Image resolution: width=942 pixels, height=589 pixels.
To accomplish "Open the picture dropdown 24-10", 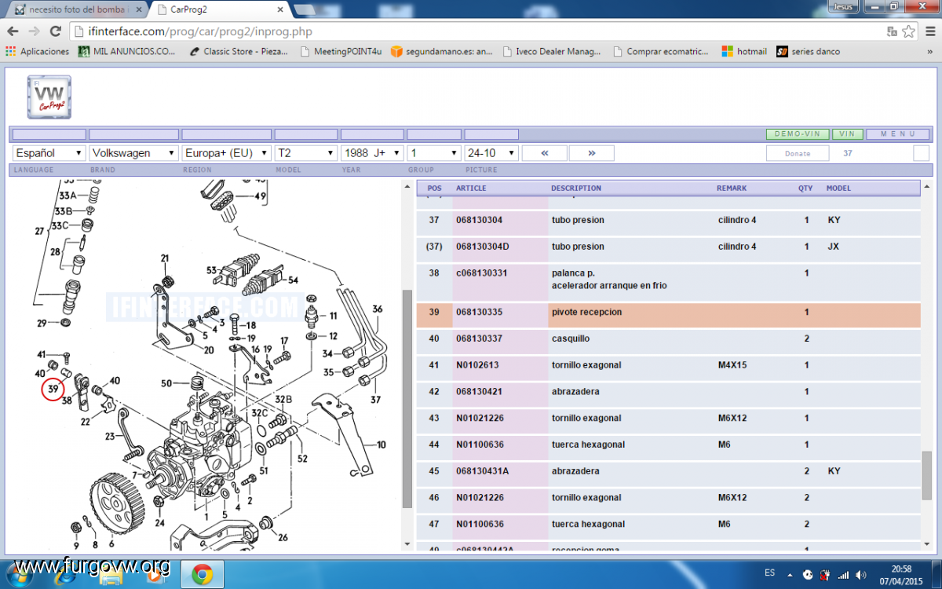I will tap(491, 153).
